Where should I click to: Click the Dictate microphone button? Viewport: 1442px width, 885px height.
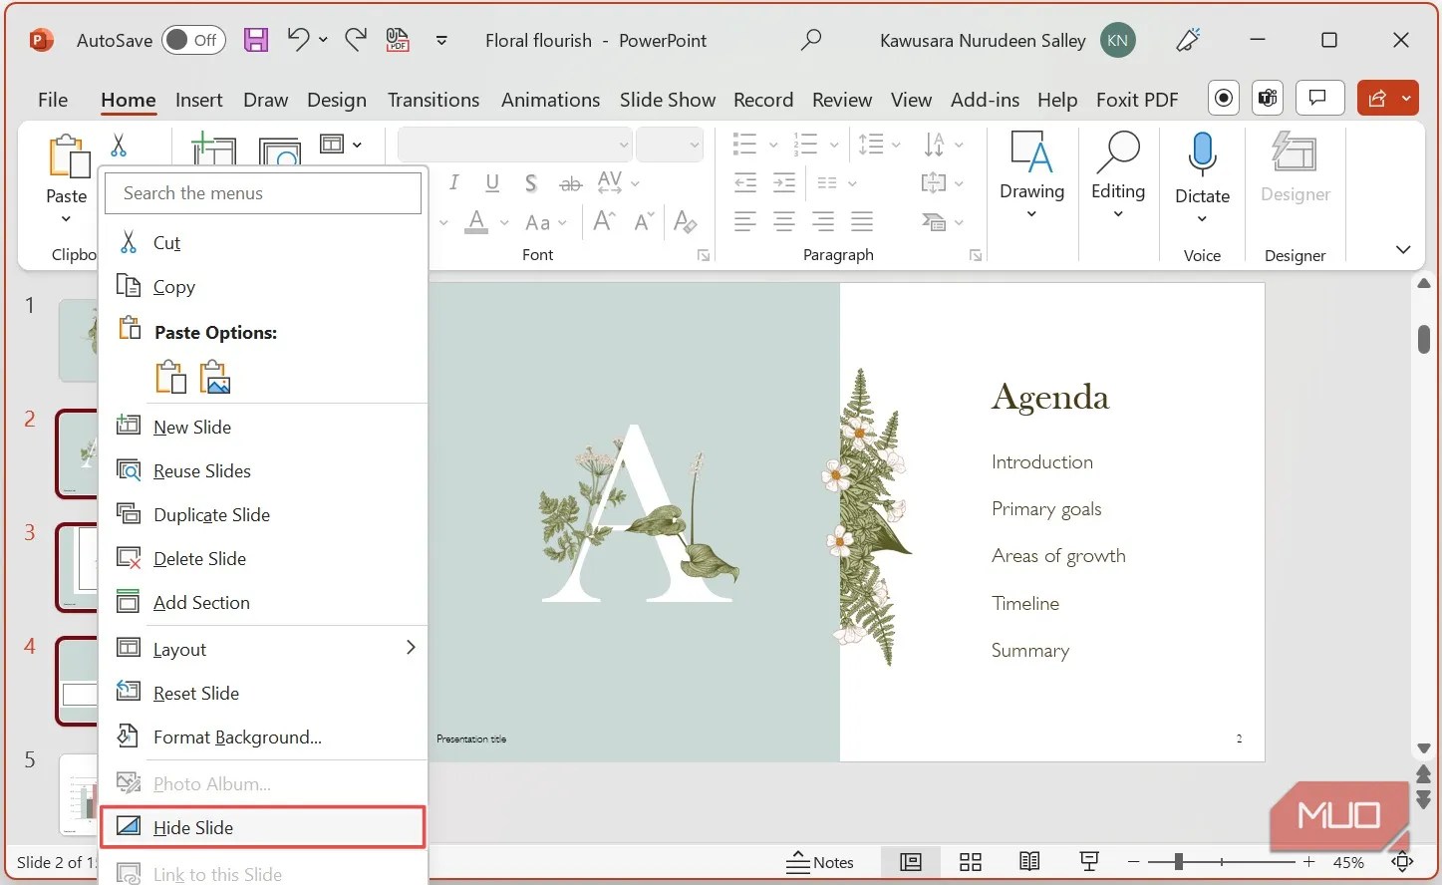pos(1202,157)
